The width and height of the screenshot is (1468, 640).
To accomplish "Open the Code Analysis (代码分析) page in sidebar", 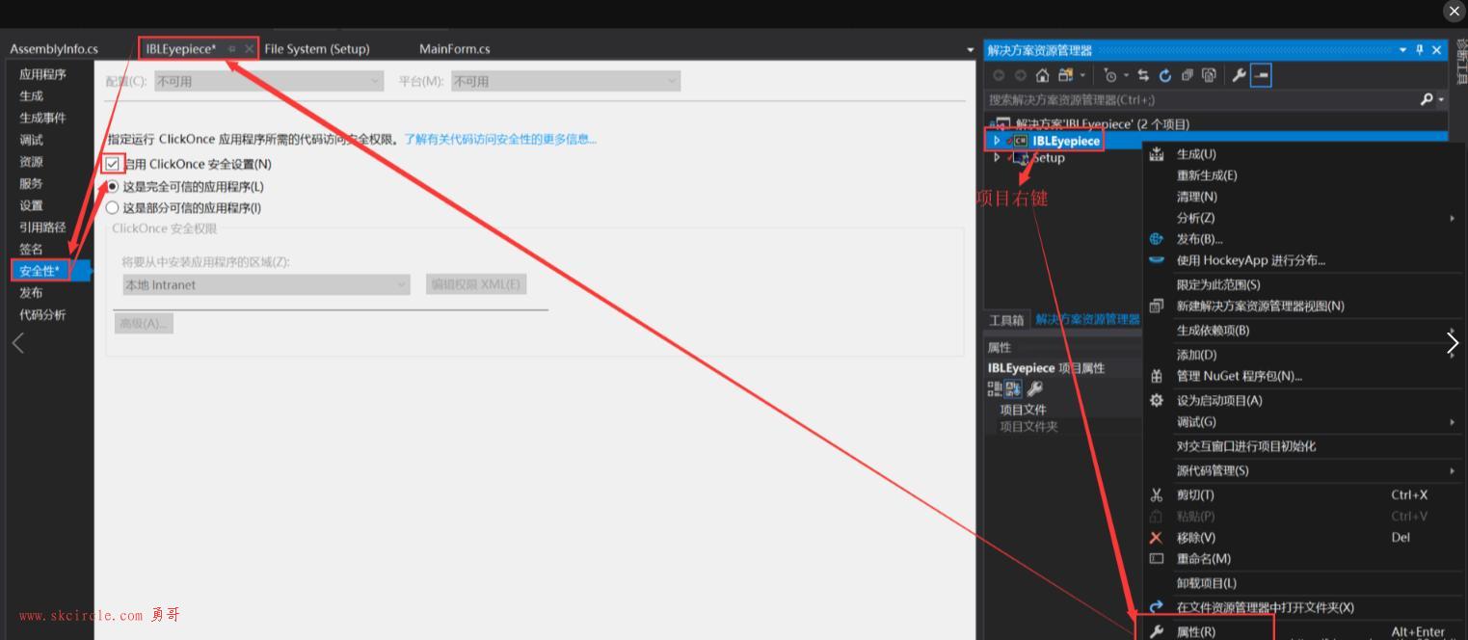I will click(x=42, y=314).
